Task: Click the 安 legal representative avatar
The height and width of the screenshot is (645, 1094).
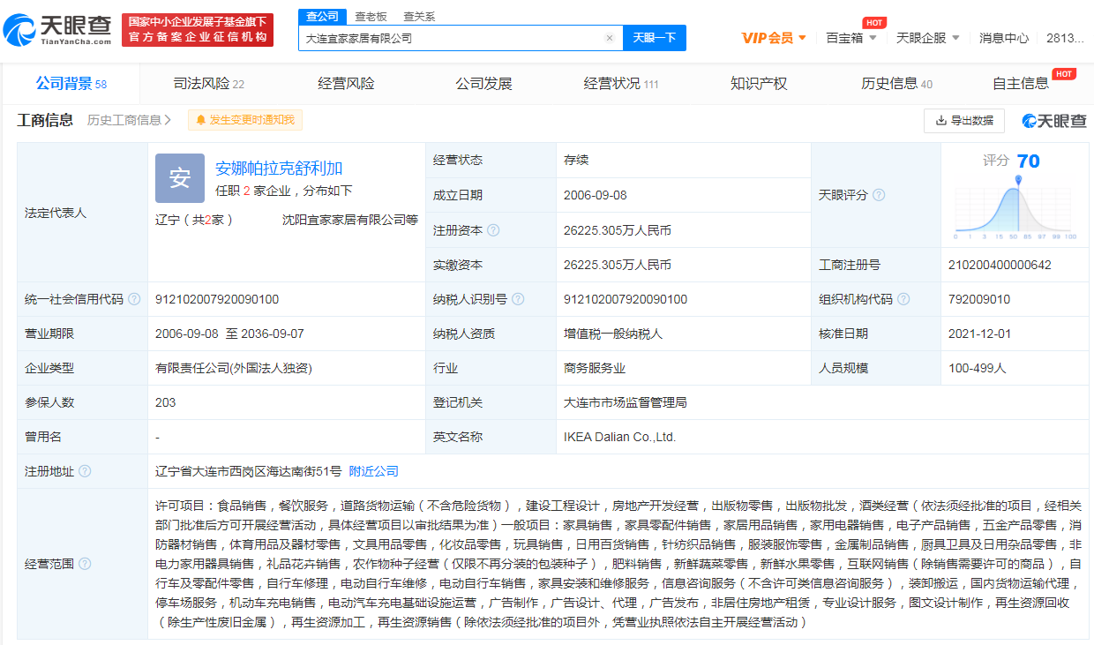Action: (180, 178)
